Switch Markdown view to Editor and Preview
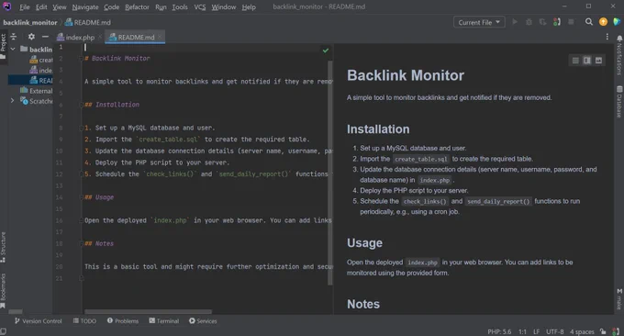The width and height of the screenshot is (624, 336). coord(587,60)
